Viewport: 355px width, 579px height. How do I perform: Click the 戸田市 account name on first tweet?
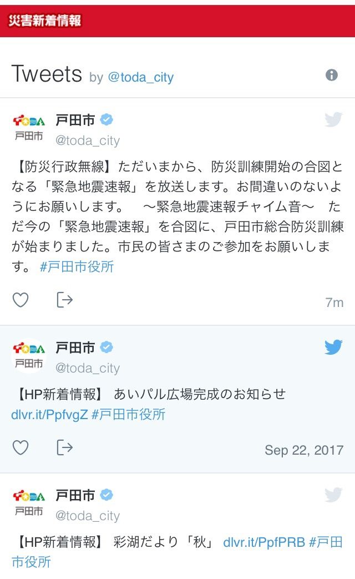pyautogui.click(x=75, y=120)
